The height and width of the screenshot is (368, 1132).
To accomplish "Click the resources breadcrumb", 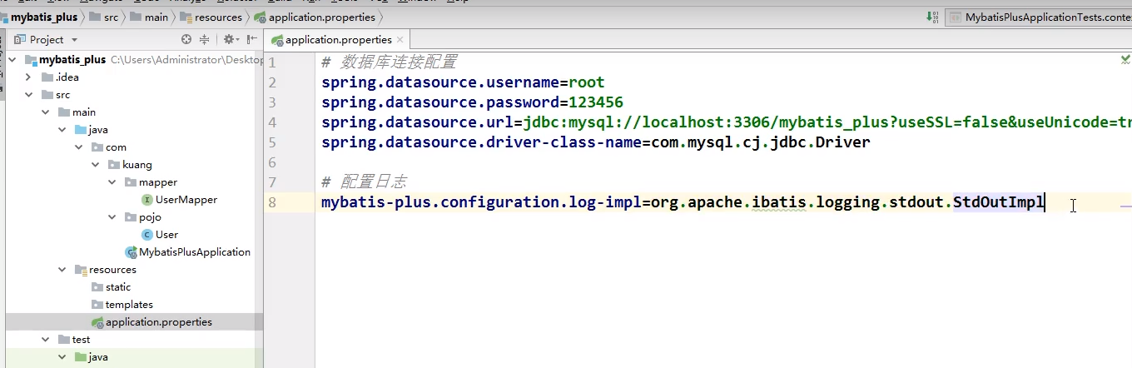I will pos(213,17).
